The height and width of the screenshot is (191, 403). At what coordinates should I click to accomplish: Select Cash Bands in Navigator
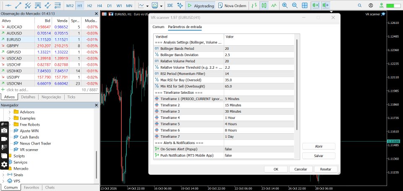(x=29, y=137)
